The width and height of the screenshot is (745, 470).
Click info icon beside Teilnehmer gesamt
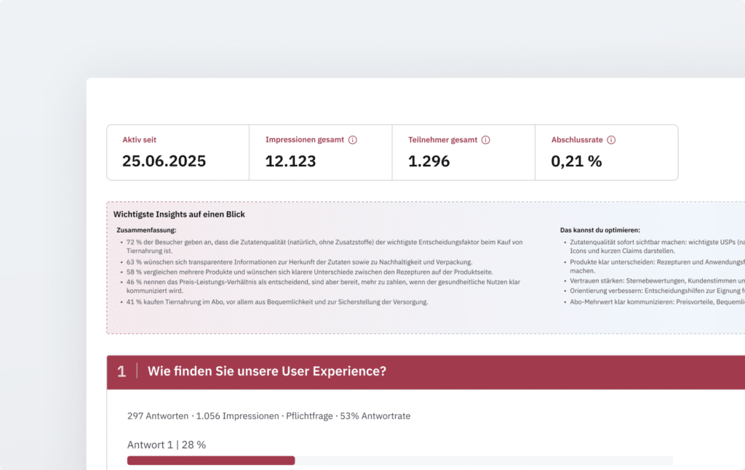coord(486,140)
